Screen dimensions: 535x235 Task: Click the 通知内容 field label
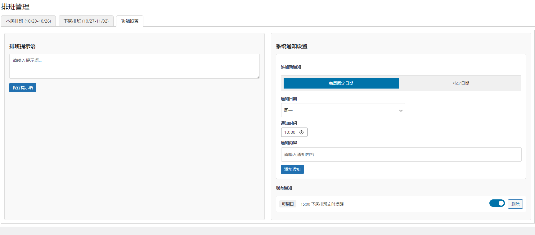tap(289, 143)
